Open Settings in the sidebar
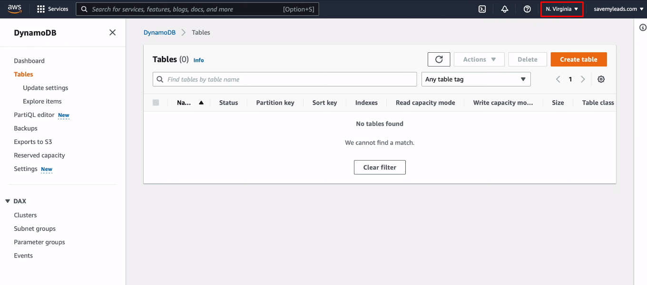Image resolution: width=647 pixels, height=285 pixels. (x=26, y=169)
